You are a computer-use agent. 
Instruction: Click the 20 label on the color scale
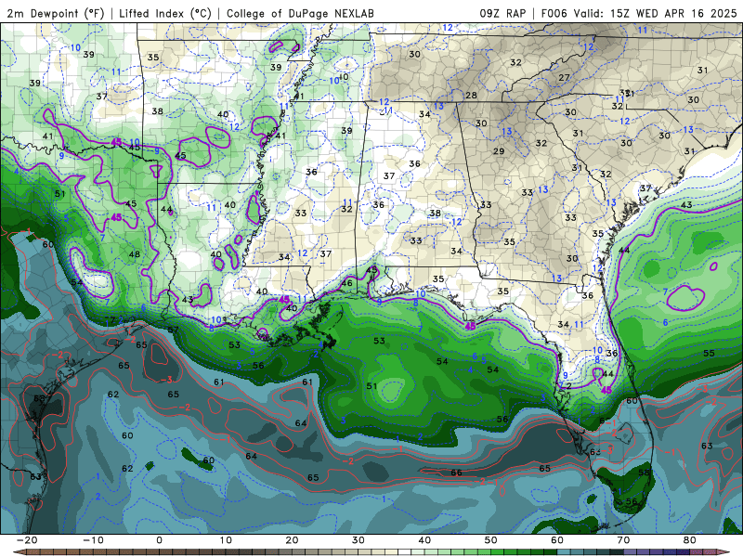pos(292,540)
